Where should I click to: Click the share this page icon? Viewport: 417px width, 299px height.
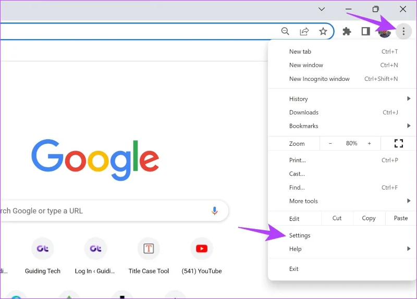click(x=304, y=31)
